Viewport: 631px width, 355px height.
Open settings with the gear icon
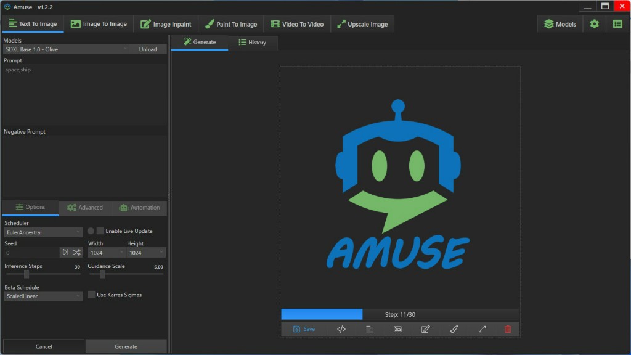tap(594, 24)
